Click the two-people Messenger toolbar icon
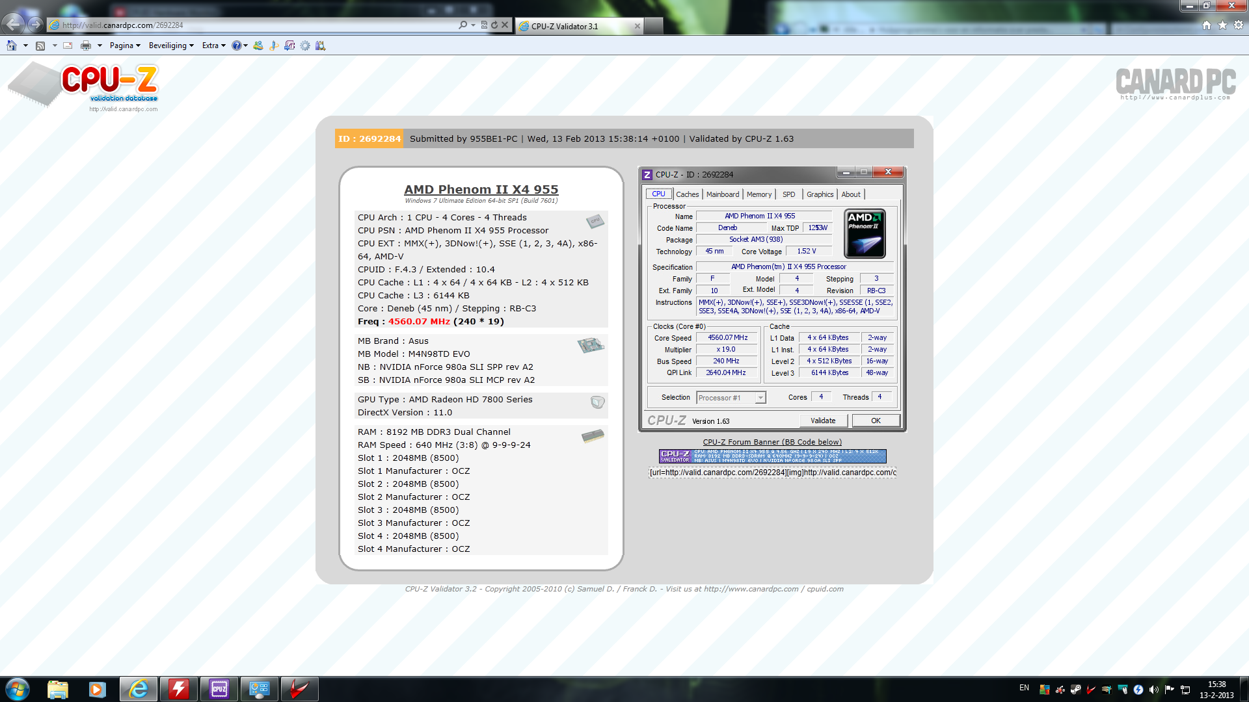This screenshot has height=702, width=1249. point(258,45)
